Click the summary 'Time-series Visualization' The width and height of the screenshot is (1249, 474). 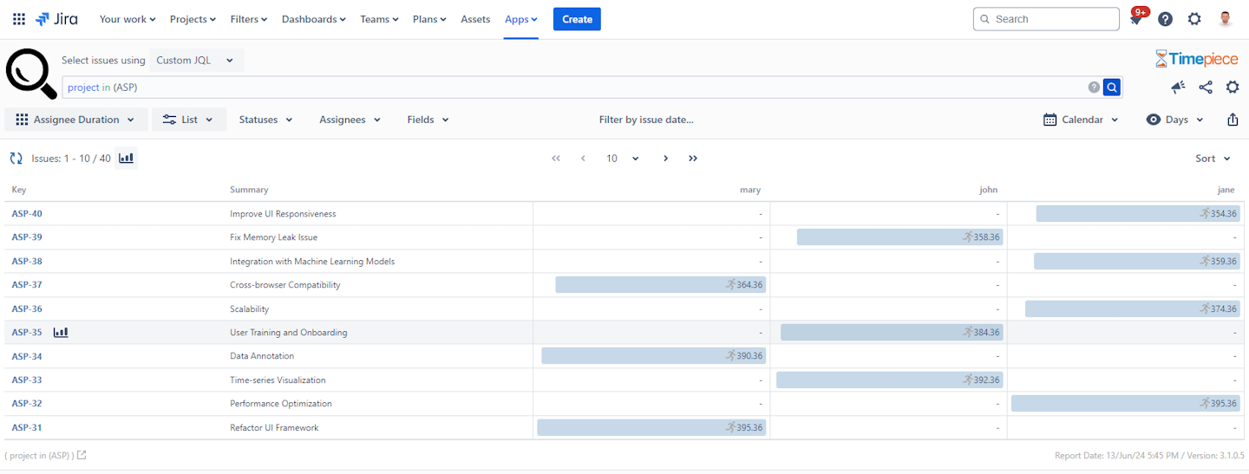[278, 380]
